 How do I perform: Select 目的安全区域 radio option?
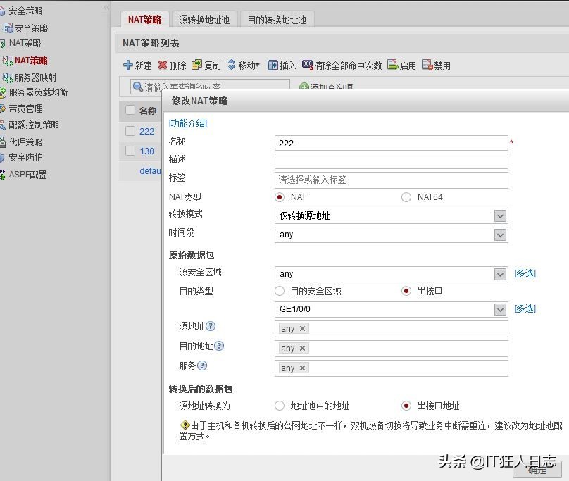[280, 291]
